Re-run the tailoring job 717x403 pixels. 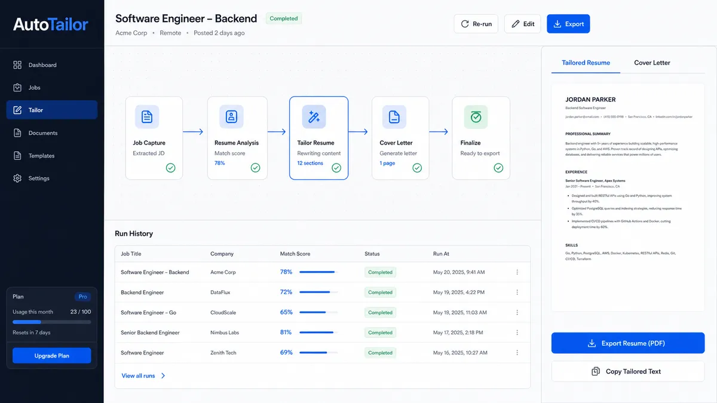(x=476, y=24)
